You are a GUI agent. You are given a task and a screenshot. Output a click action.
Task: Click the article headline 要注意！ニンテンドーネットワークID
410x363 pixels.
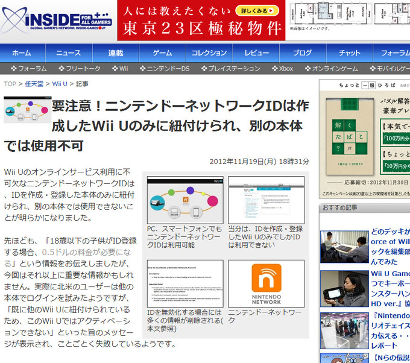click(x=156, y=126)
